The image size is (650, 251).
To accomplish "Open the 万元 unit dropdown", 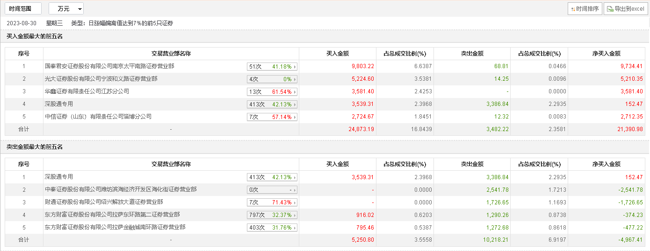I will point(66,8).
